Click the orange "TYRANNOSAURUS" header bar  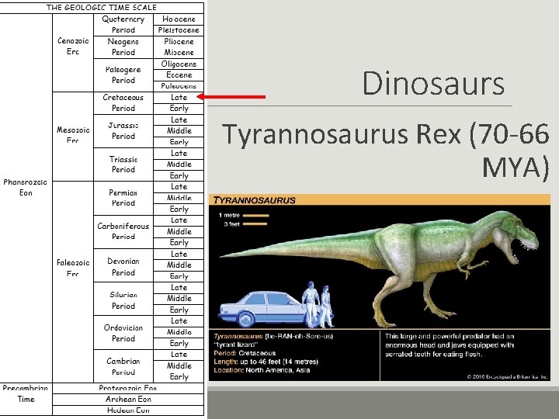point(380,199)
